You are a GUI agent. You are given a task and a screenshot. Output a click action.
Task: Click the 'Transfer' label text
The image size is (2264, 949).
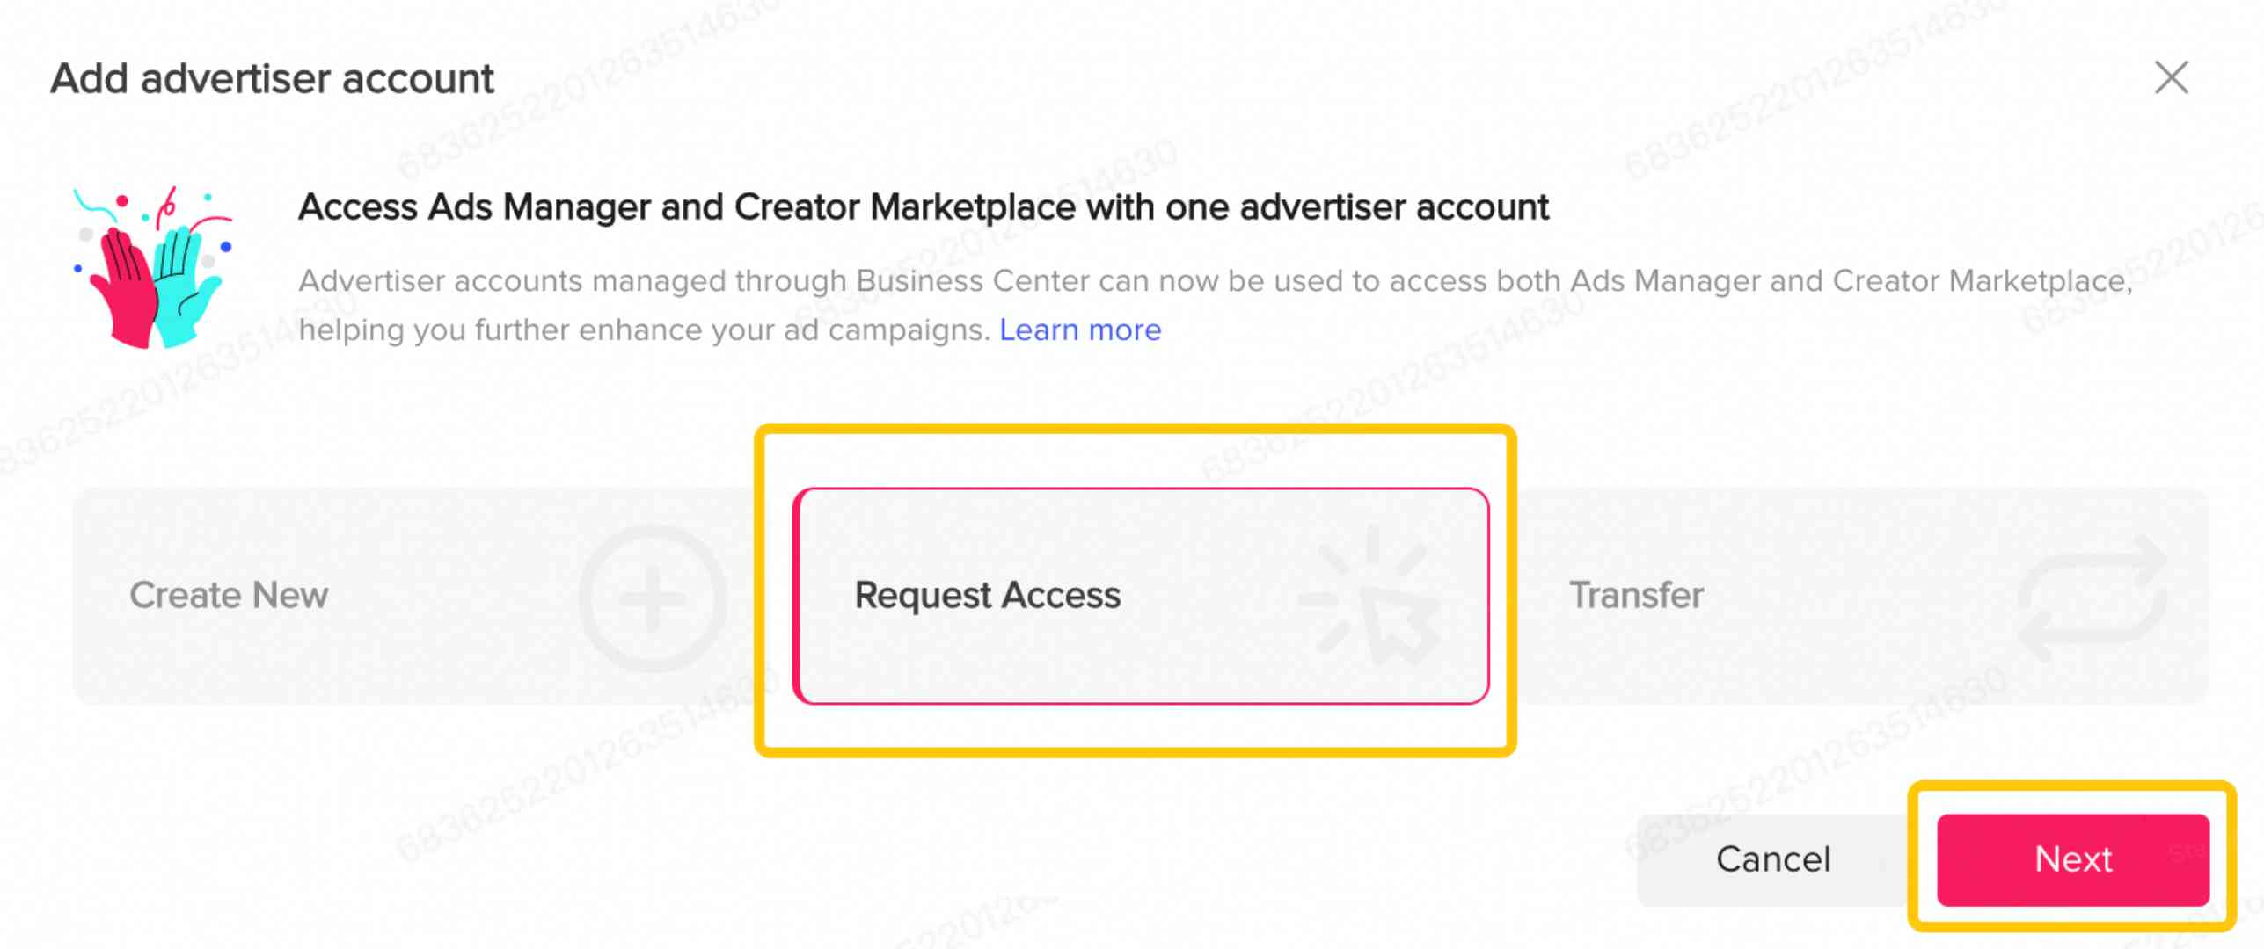tap(1636, 596)
